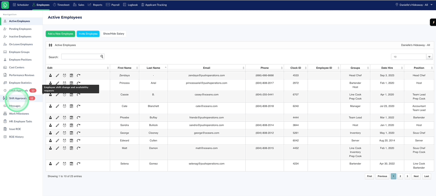Go to Reports in the top bar

[95, 5]
